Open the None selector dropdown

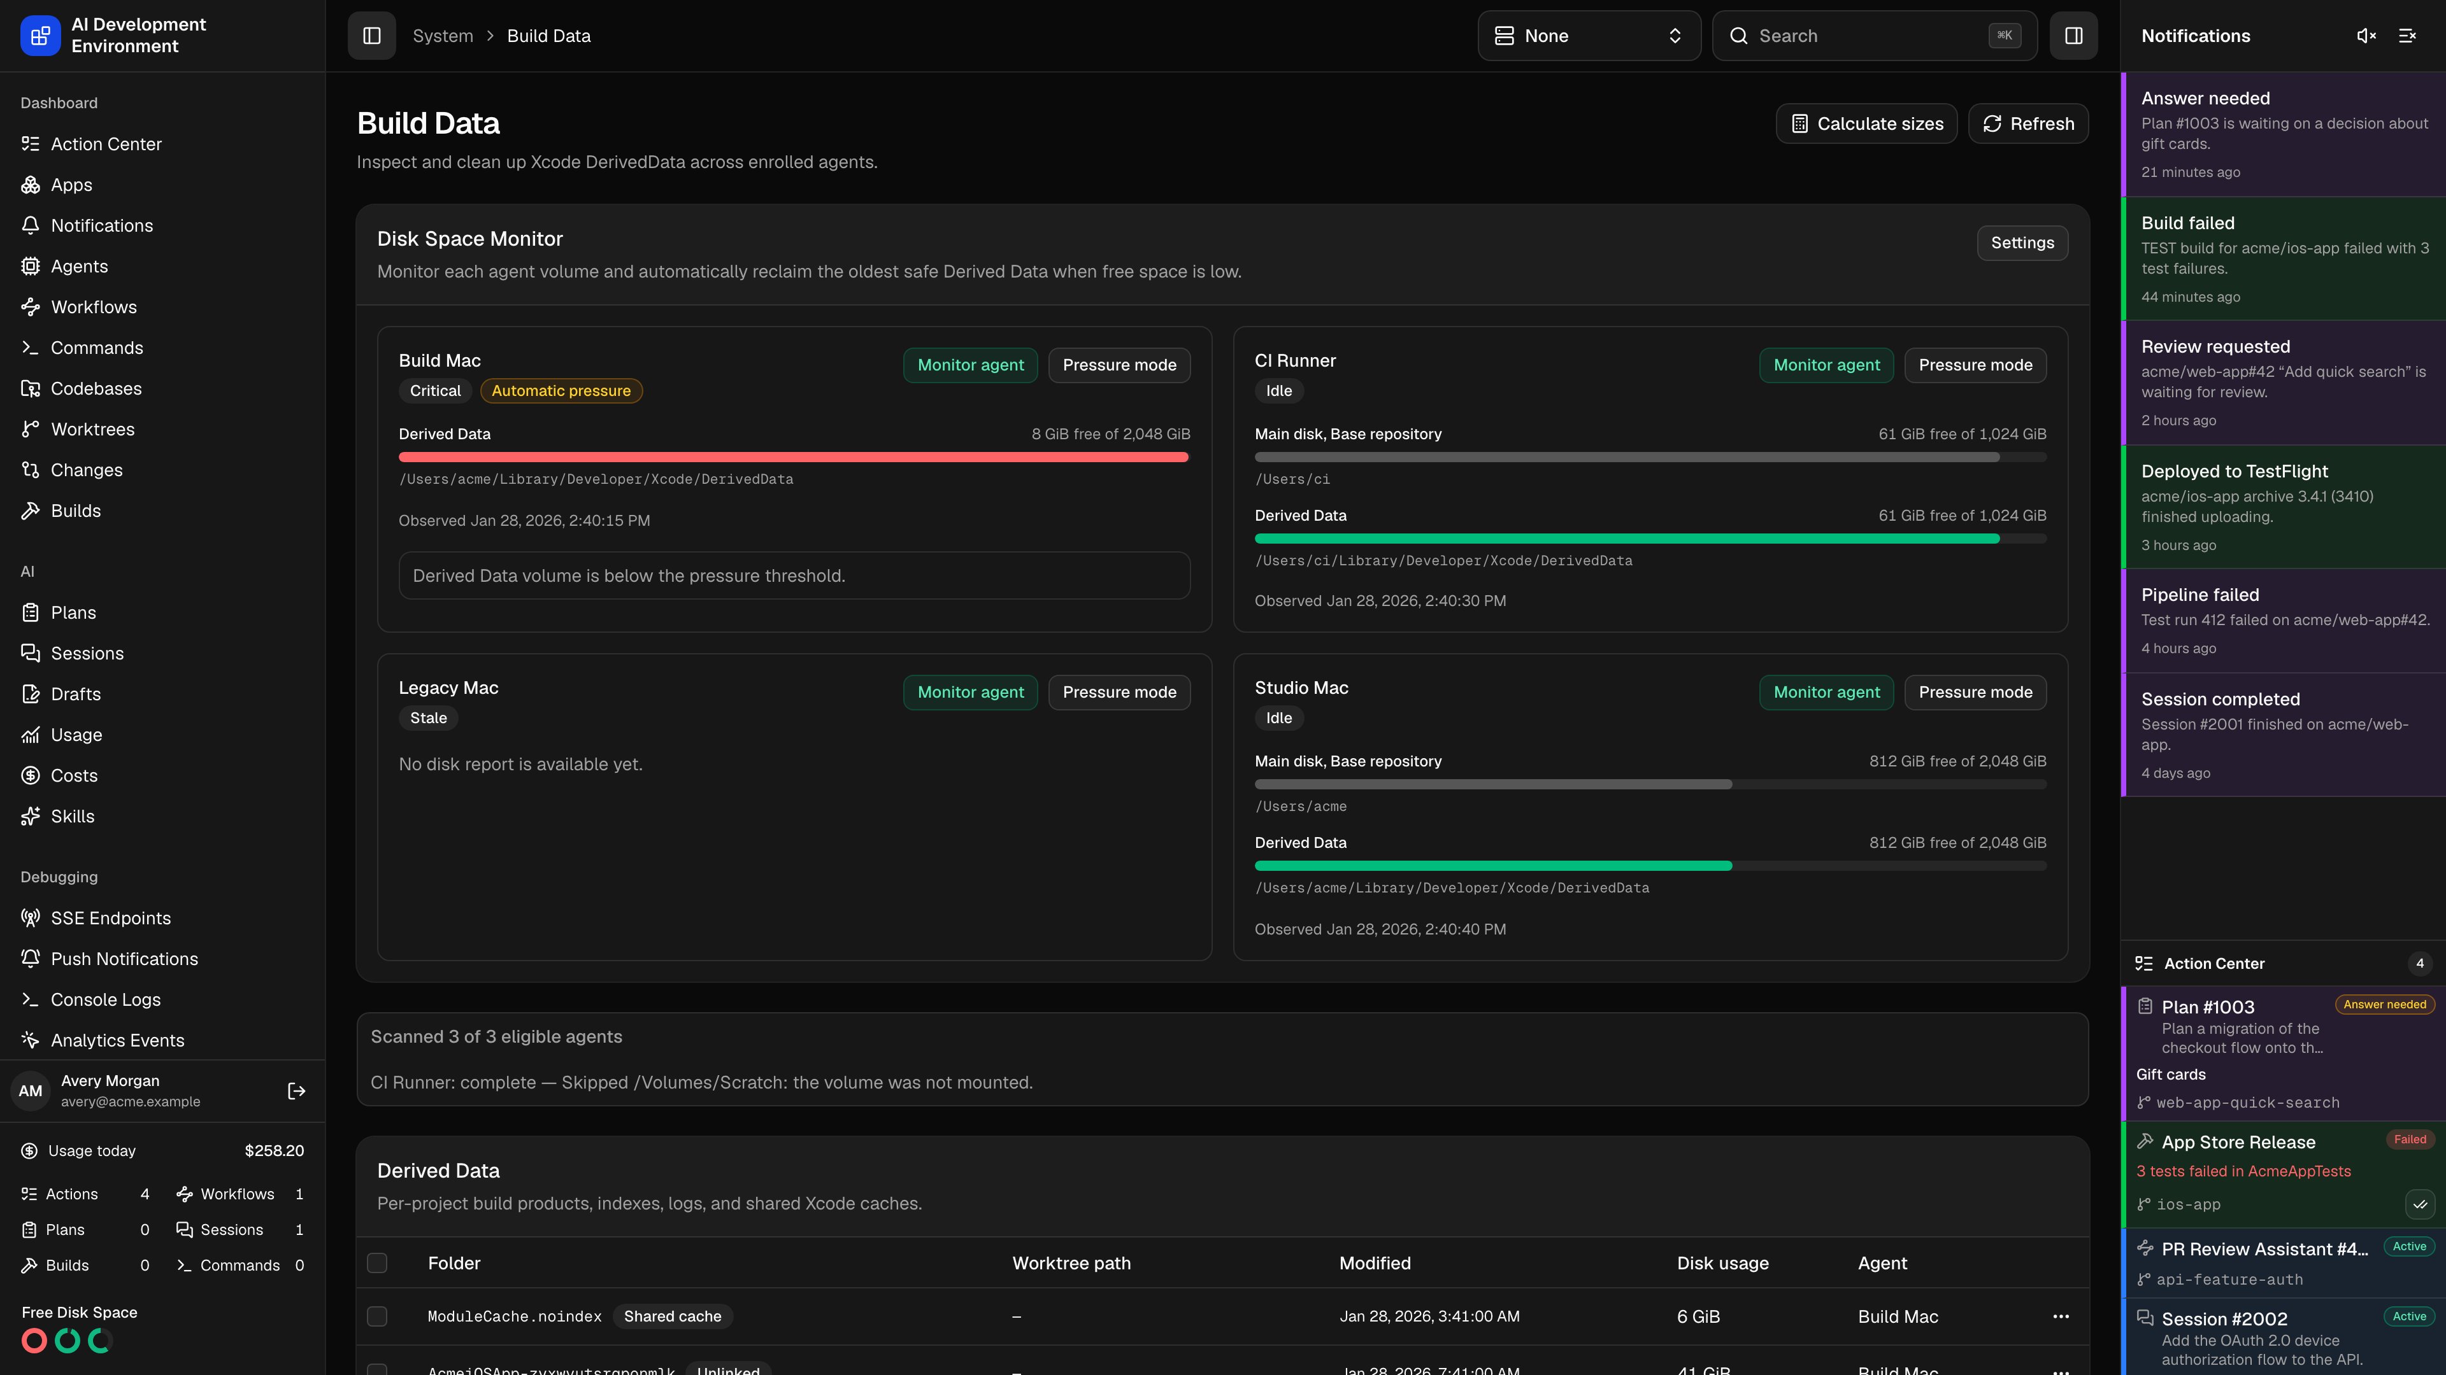pyautogui.click(x=1589, y=36)
